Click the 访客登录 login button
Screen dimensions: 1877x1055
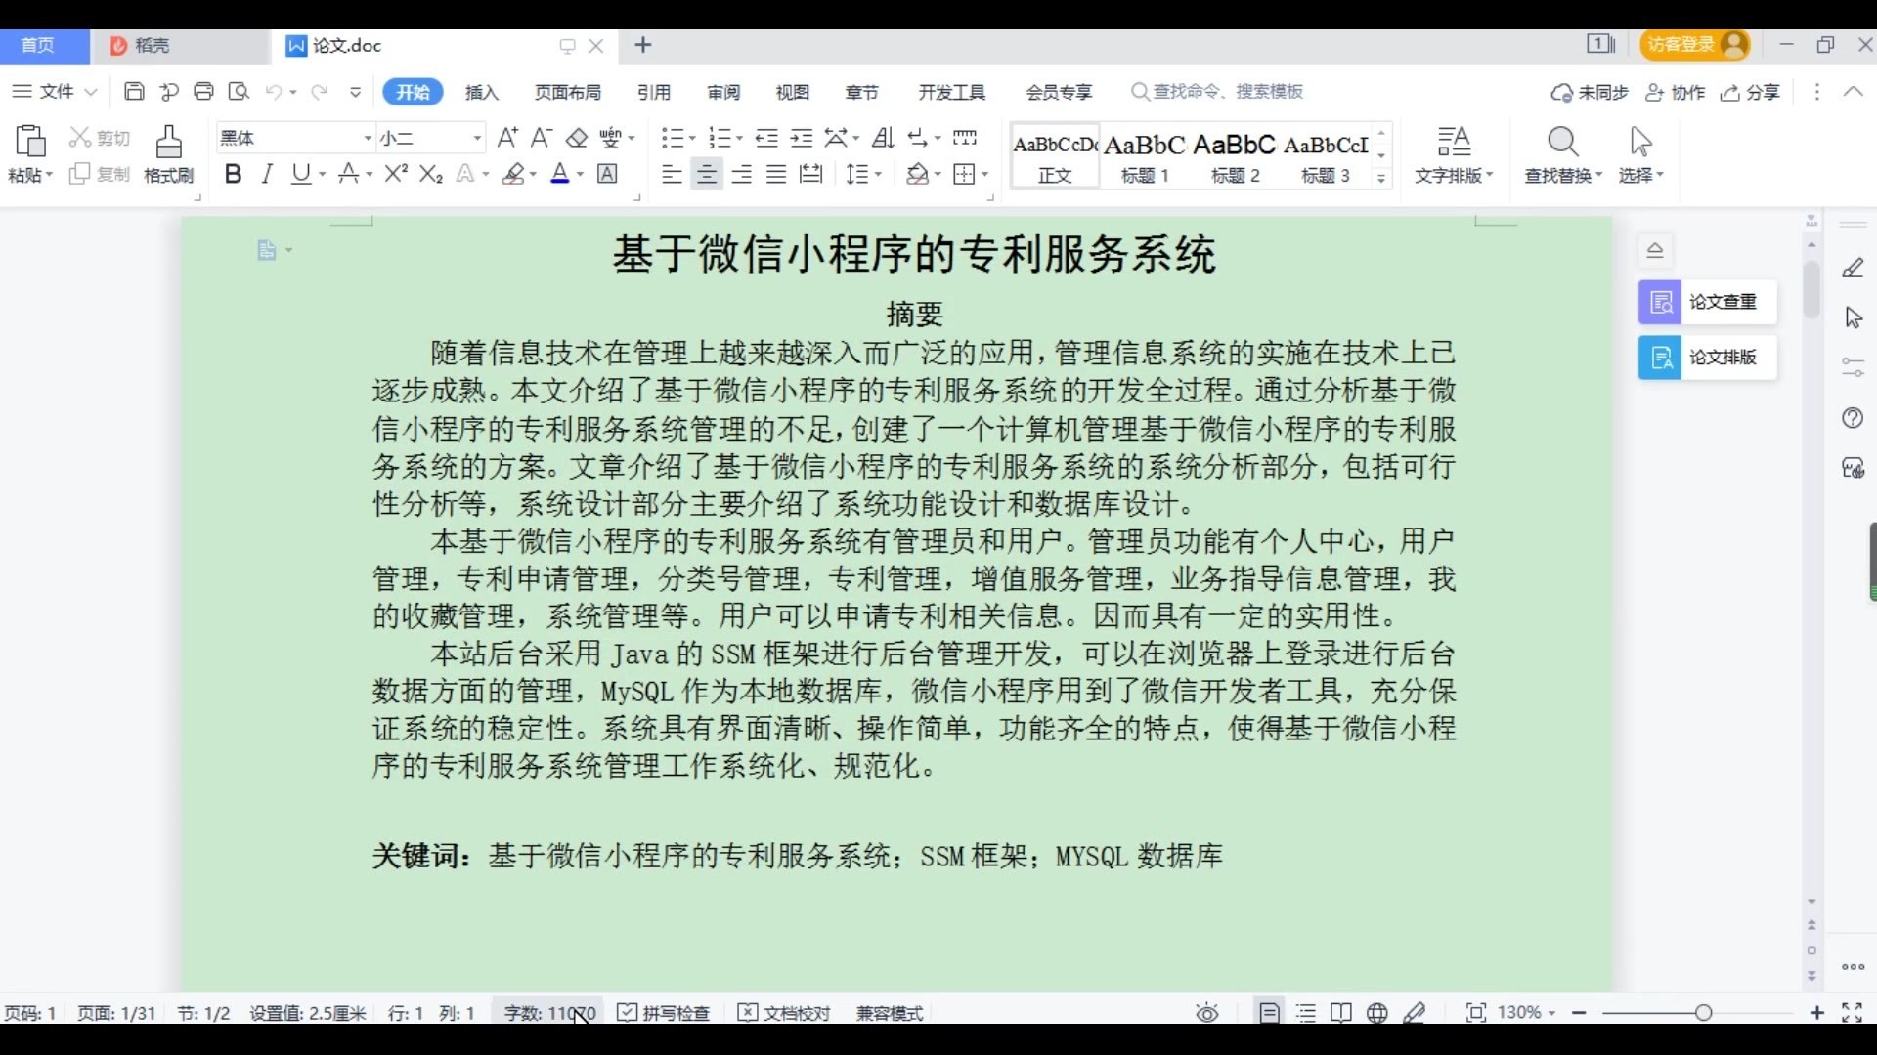tap(1694, 44)
